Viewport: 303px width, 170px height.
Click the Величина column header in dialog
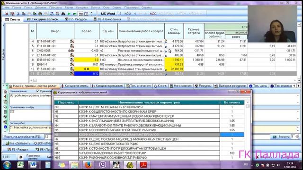(x=232, y=102)
